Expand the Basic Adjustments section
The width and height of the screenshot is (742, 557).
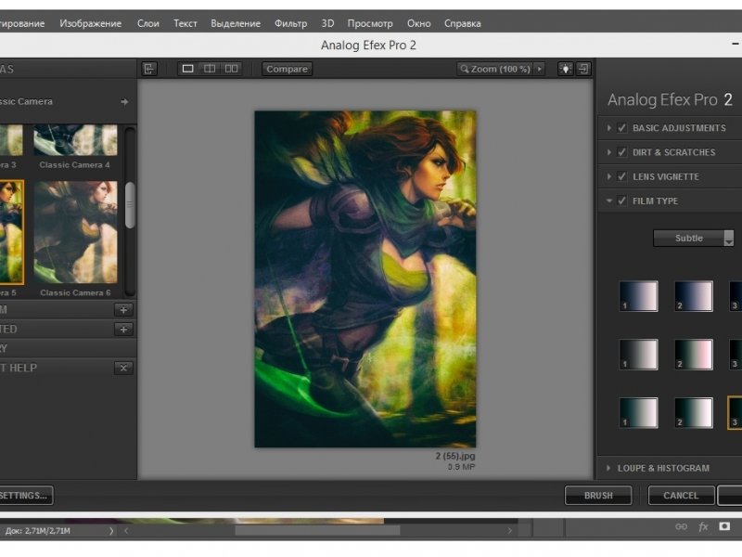(609, 128)
